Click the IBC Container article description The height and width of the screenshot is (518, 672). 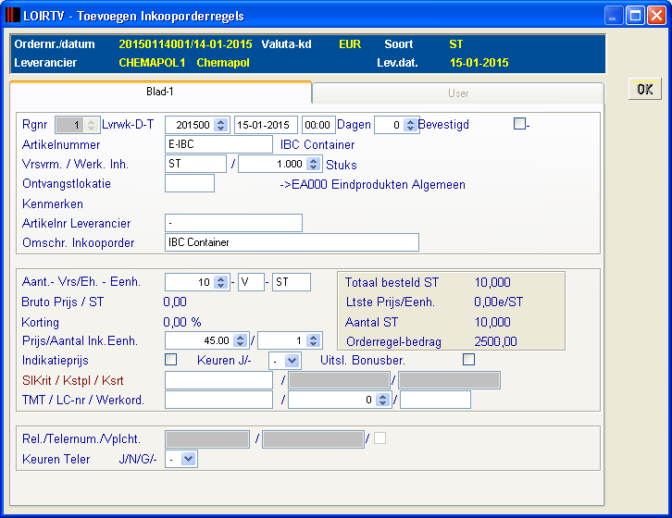tap(317, 145)
